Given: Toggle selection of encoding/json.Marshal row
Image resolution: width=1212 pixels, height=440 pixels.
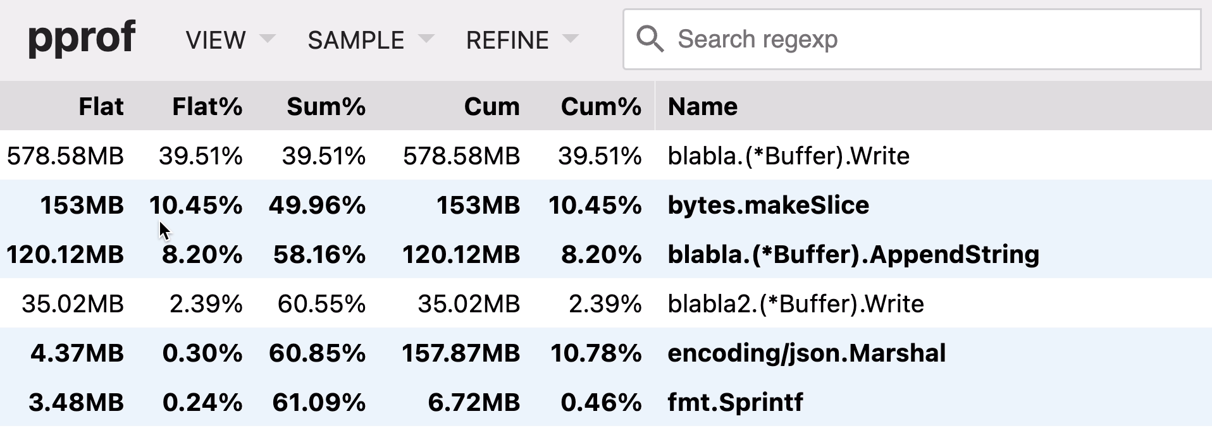Looking at the screenshot, I should 606,353.
